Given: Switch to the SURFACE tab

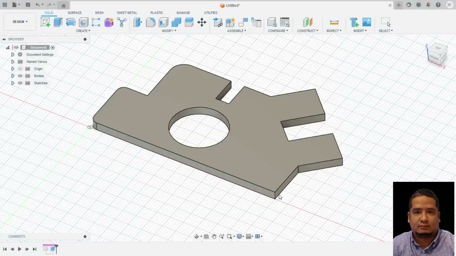Looking at the screenshot, I should (74, 13).
